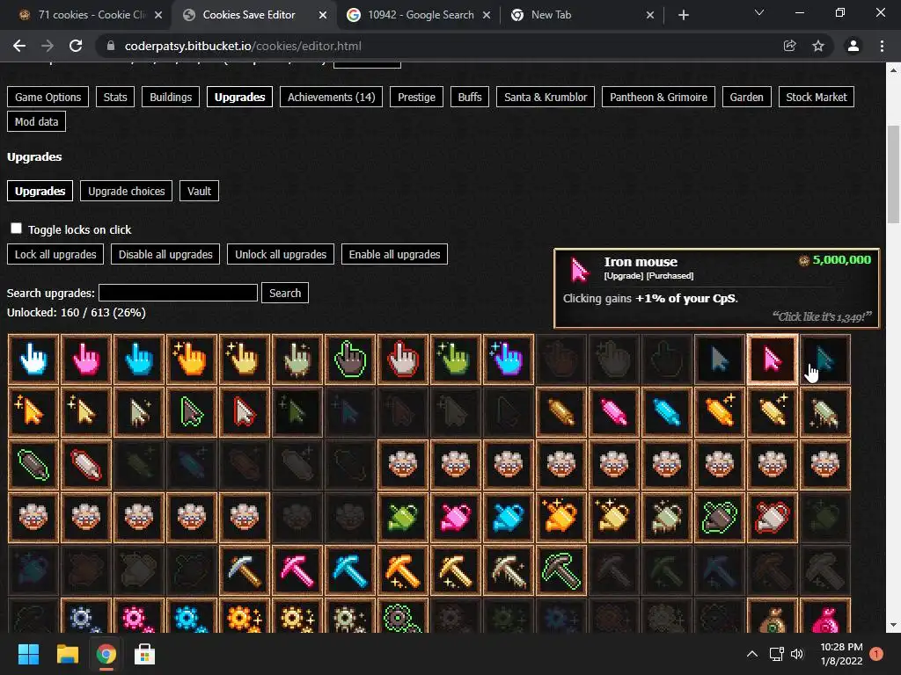Select the blue watering can upgrade icon

(509, 518)
